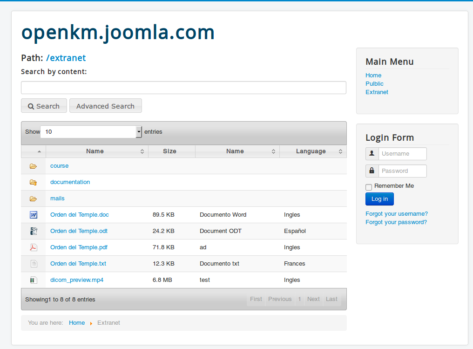Open the mails folder link
This screenshot has height=349, width=473.
click(x=57, y=198)
